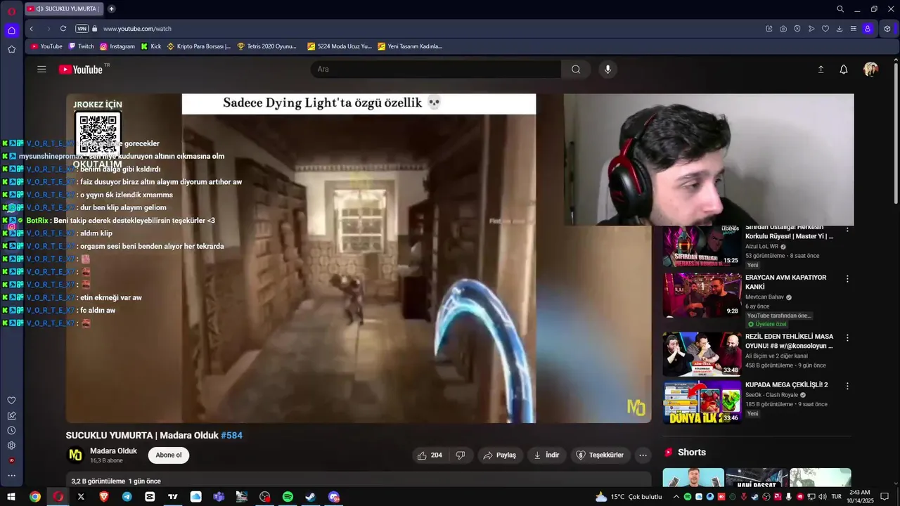The height and width of the screenshot is (506, 900).
Task: Open Windows Start menu
Action: [x=11, y=497]
